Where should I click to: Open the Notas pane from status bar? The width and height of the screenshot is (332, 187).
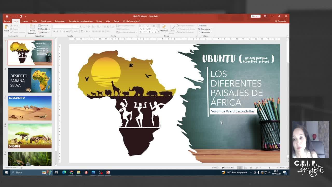point(216,168)
